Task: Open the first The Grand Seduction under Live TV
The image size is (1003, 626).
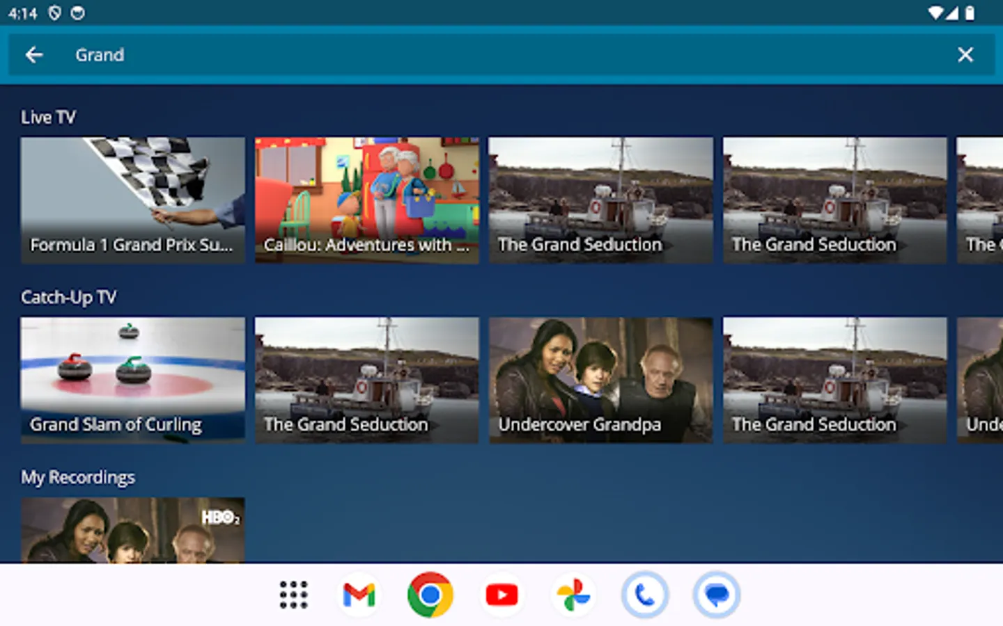Action: (601, 200)
